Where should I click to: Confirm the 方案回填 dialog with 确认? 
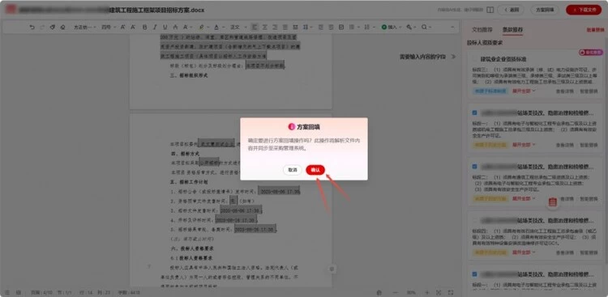[315, 170]
